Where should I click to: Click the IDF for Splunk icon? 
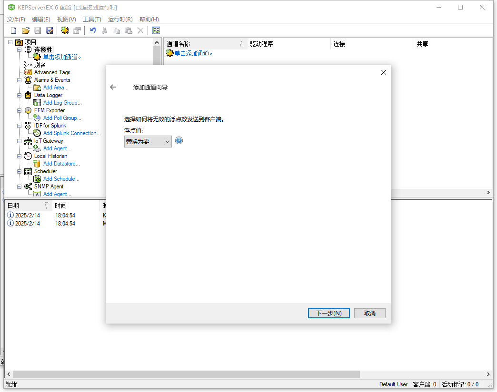pos(28,126)
